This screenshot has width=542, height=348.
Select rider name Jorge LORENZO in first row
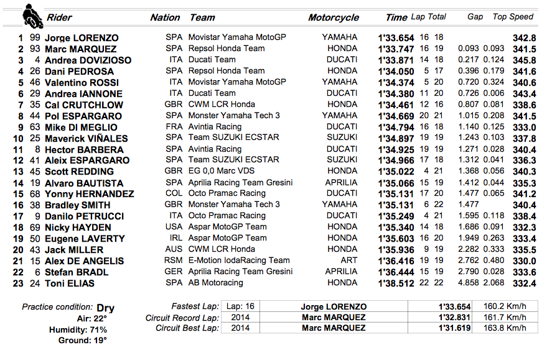[82, 38]
